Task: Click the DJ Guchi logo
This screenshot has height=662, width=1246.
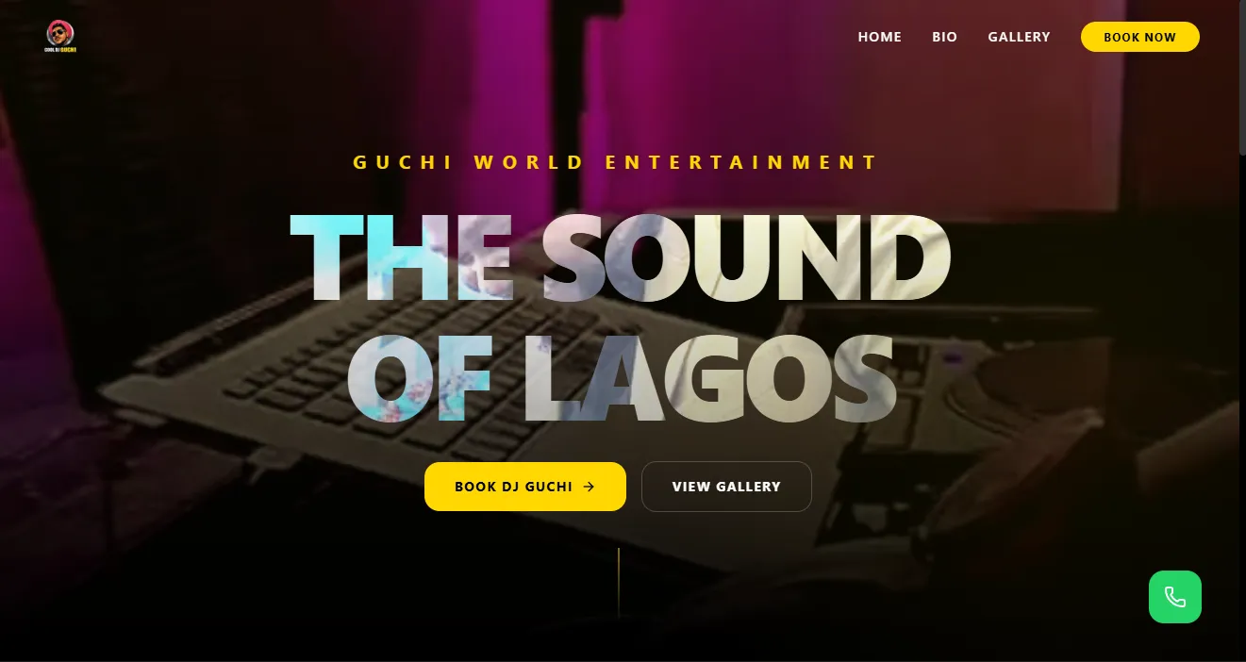Action: pos(60,37)
